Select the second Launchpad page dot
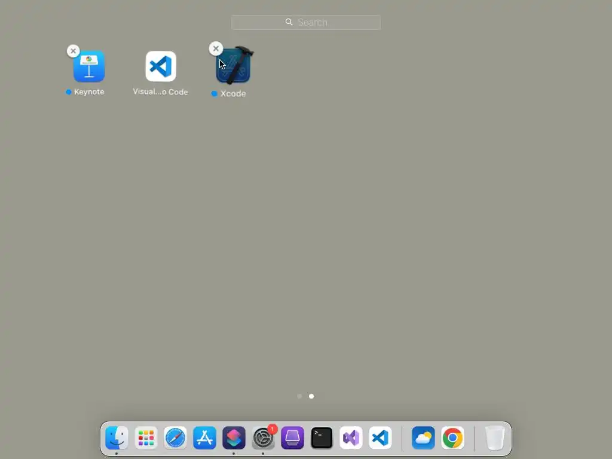 click(311, 396)
